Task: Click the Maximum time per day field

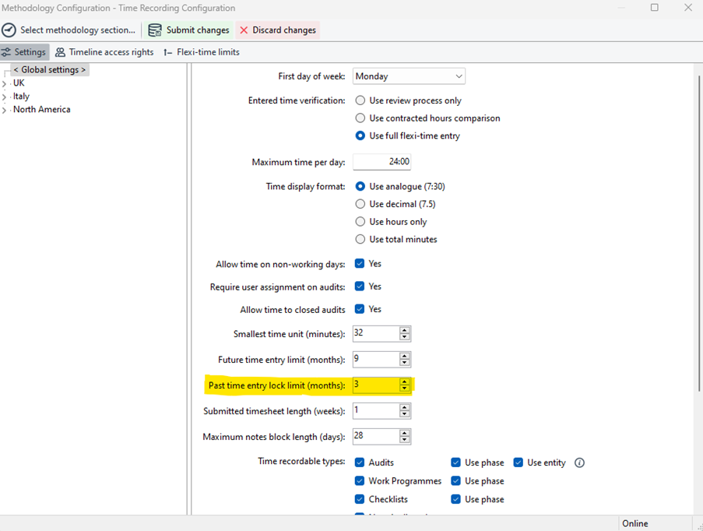Action: point(382,162)
